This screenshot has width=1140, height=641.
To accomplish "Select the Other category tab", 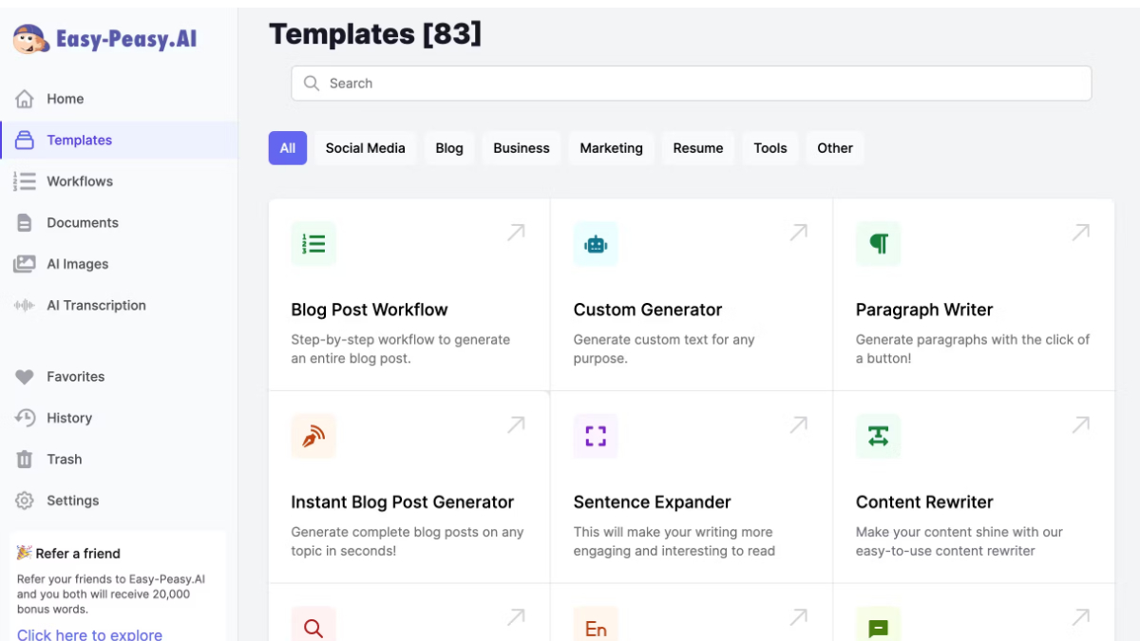I will pos(835,148).
